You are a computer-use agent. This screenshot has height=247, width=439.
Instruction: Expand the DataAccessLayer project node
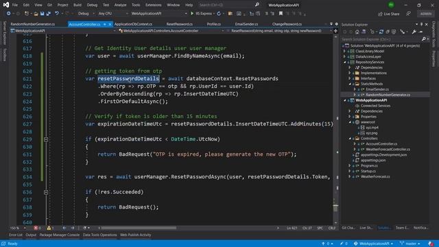(x=344, y=56)
